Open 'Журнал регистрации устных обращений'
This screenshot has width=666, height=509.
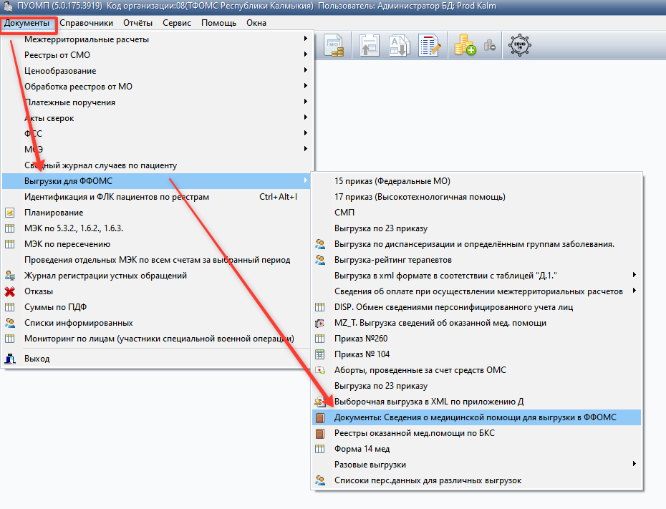click(x=105, y=276)
